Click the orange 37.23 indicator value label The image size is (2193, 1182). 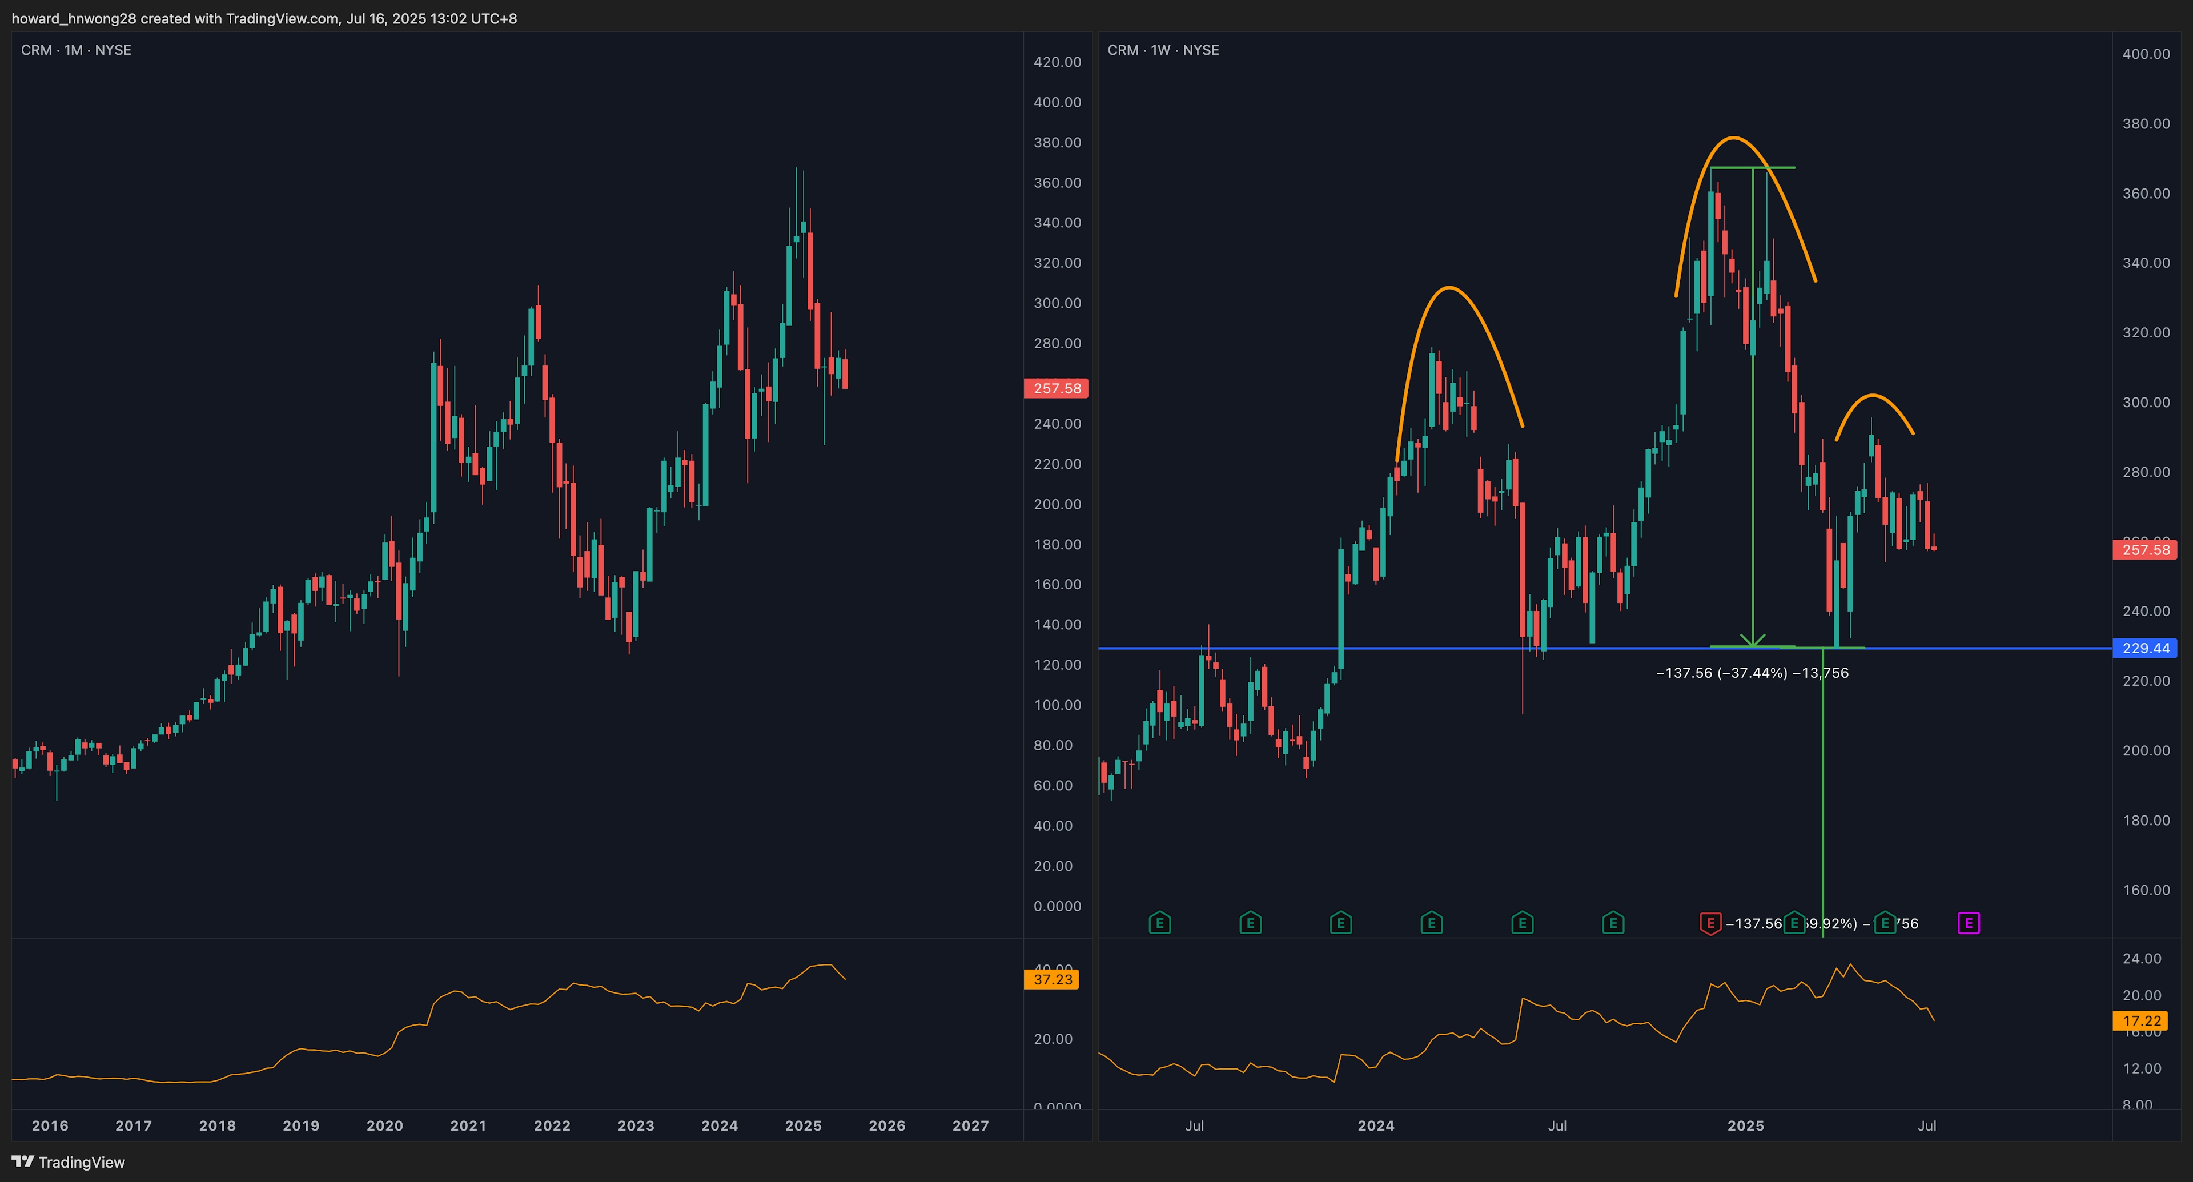click(1052, 979)
